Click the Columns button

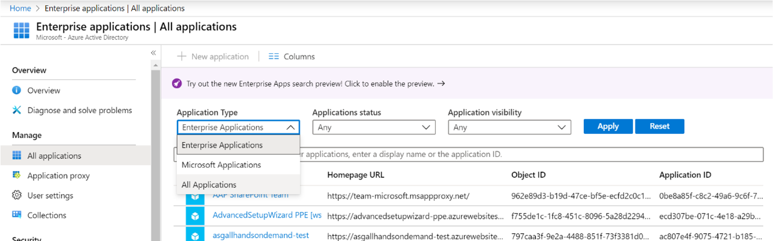292,56
